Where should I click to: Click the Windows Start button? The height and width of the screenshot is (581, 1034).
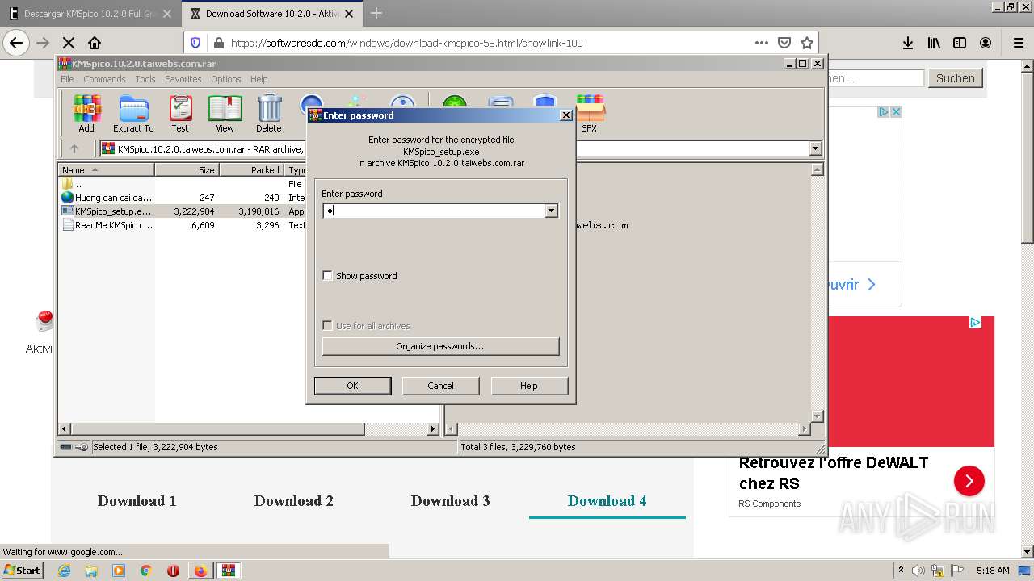(x=23, y=571)
